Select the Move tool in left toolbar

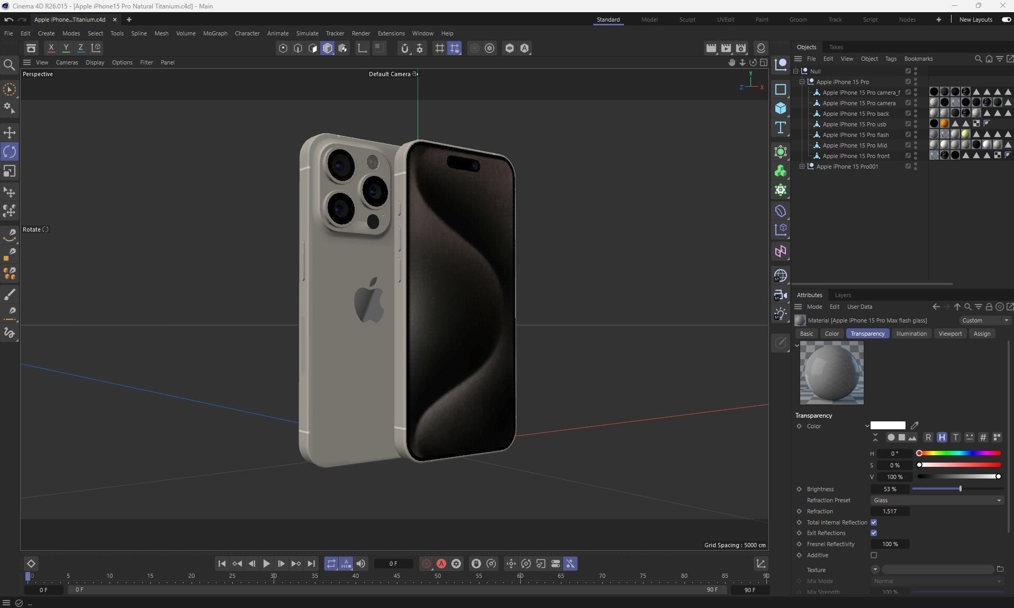pos(10,133)
